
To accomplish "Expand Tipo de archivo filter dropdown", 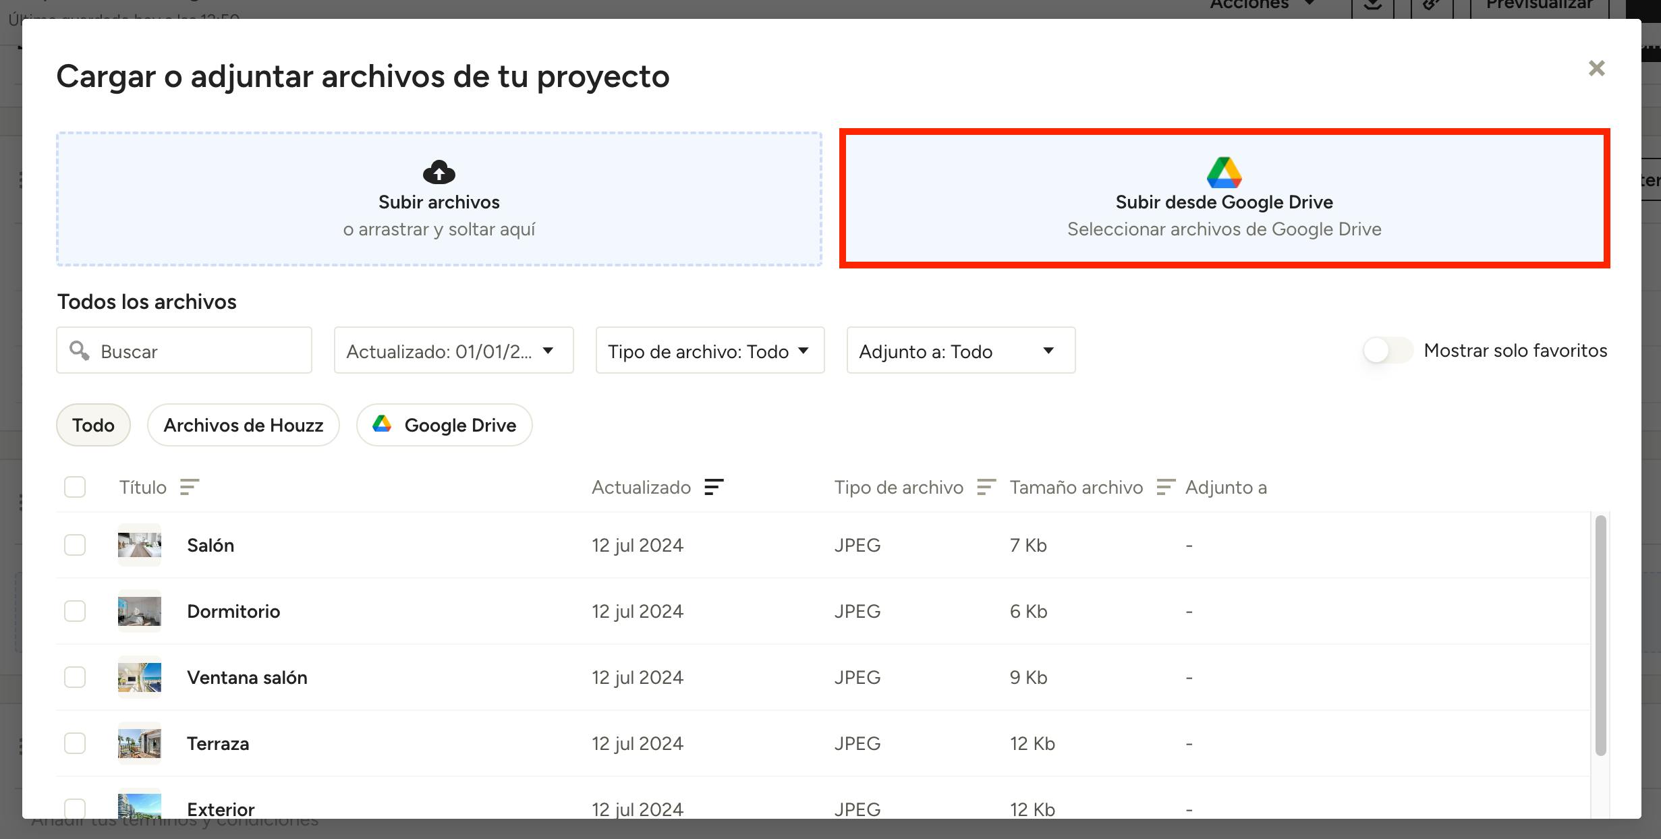I will [x=710, y=351].
